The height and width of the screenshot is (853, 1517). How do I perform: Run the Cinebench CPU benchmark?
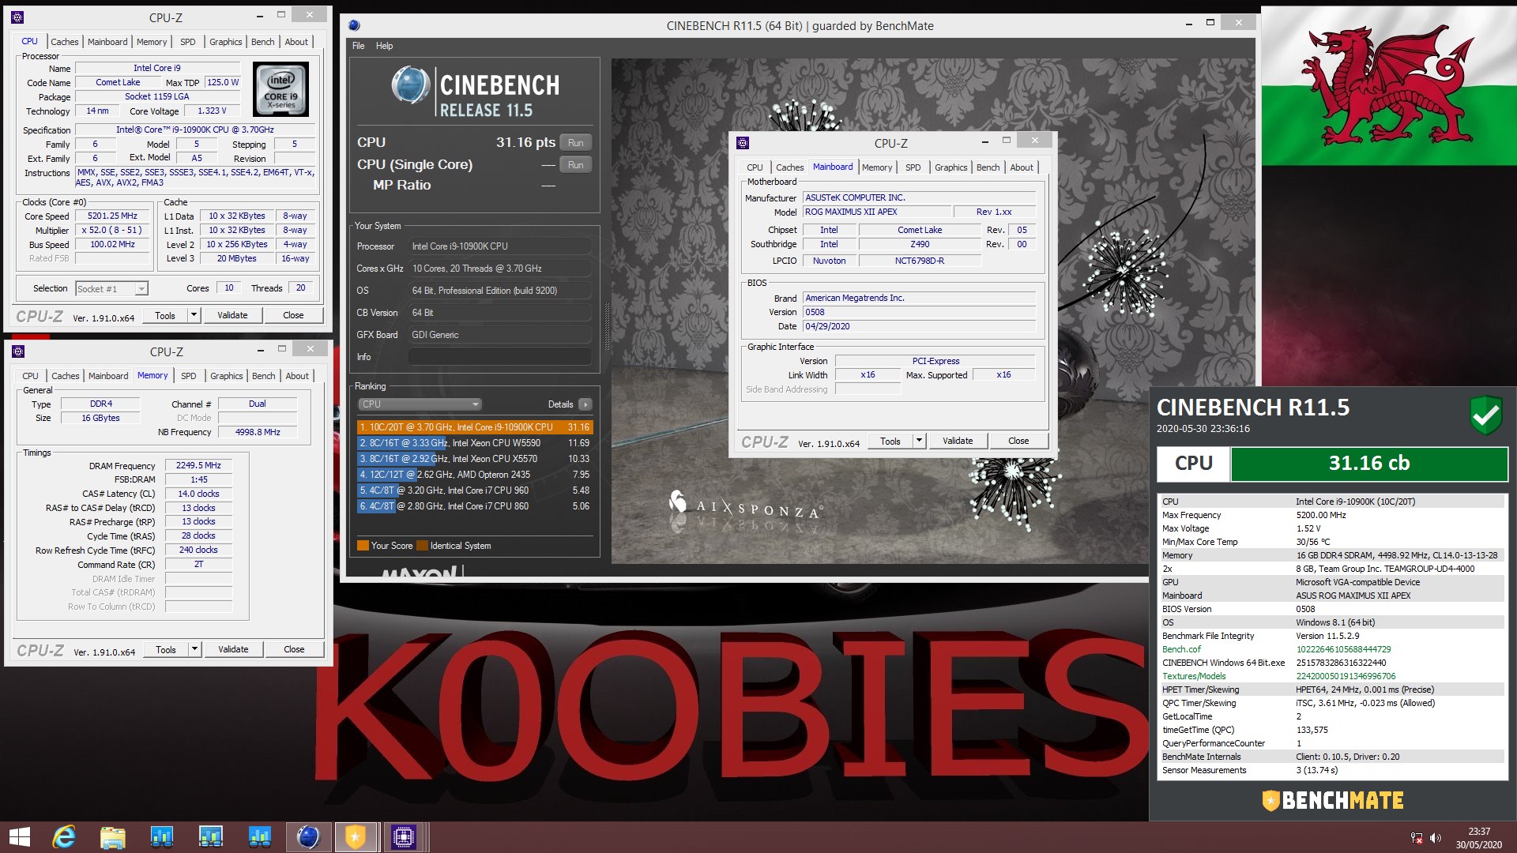pos(575,143)
